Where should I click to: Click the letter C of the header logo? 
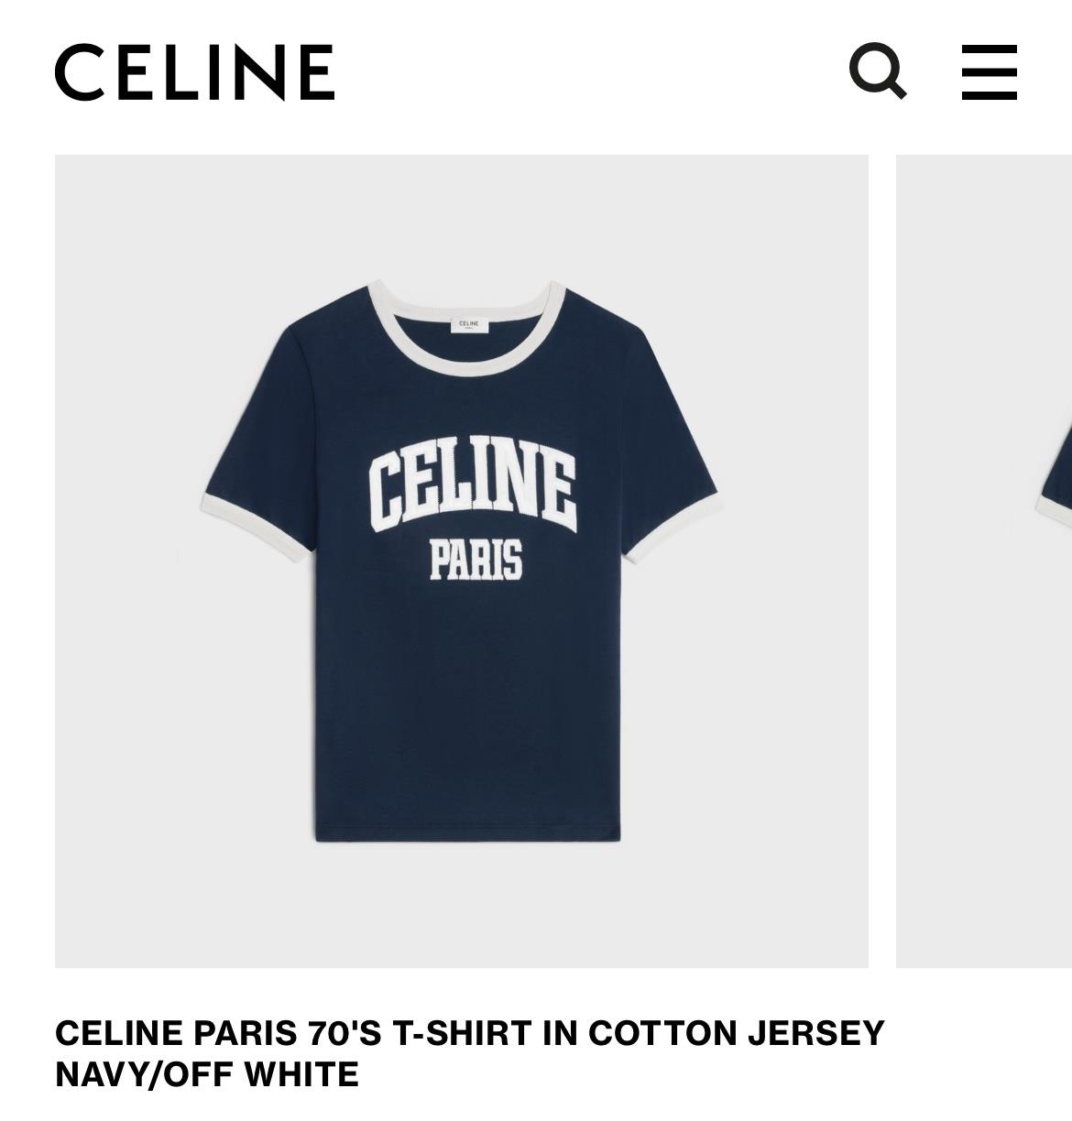click(x=79, y=72)
